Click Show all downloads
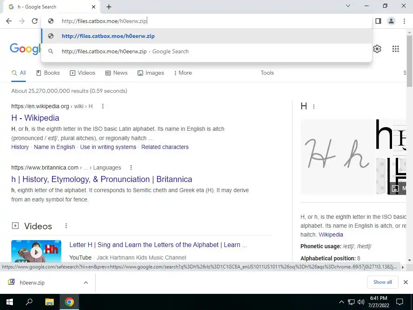Viewport: 413px width, 310px height. [x=382, y=282]
